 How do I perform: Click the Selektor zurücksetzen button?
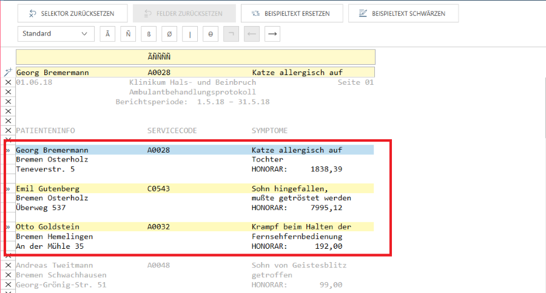click(73, 13)
